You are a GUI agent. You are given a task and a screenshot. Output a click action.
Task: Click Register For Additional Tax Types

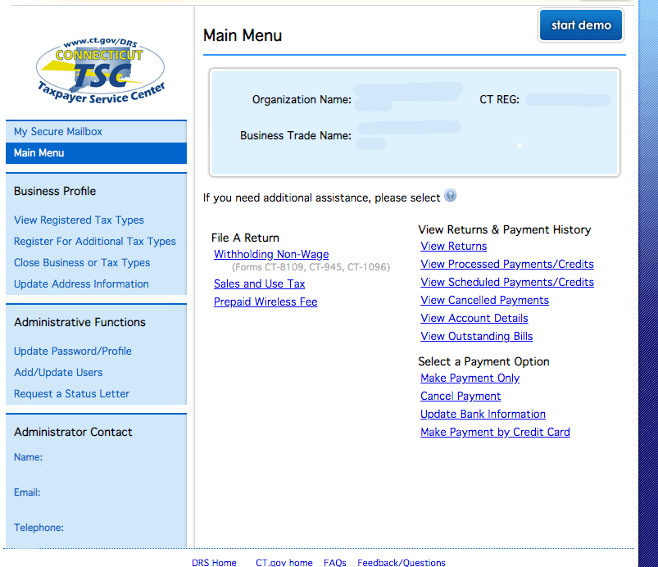(95, 242)
